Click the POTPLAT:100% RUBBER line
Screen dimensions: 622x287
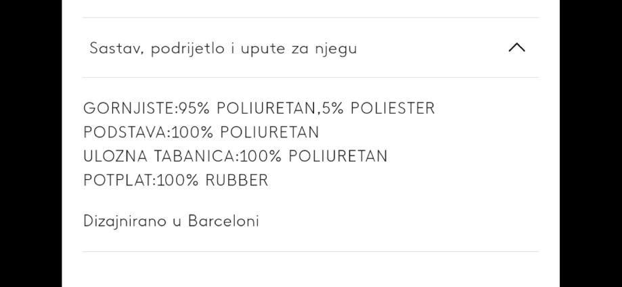click(x=175, y=180)
